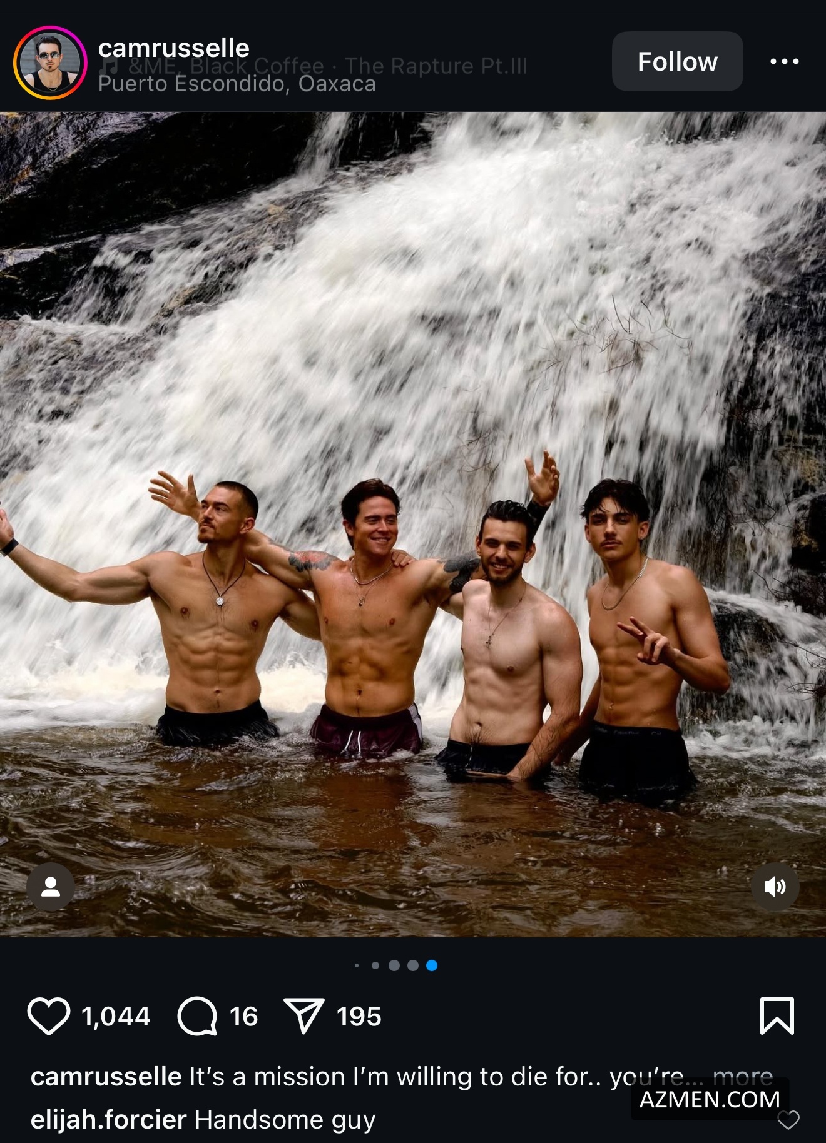826x1143 pixels.
Task: Open comments via the speech bubble icon
Action: click(197, 1016)
